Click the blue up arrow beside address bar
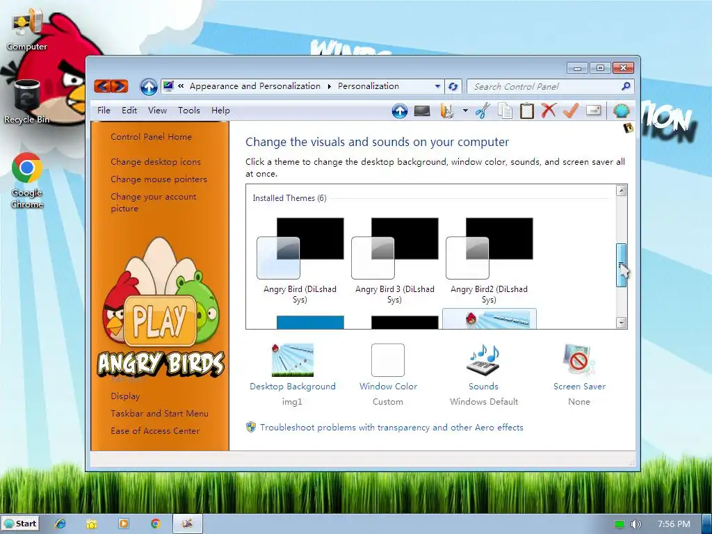The image size is (712, 534). tap(149, 86)
